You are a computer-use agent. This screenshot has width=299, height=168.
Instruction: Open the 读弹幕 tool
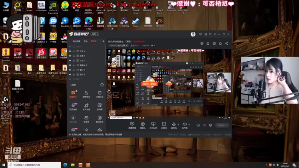[x=99, y=107]
